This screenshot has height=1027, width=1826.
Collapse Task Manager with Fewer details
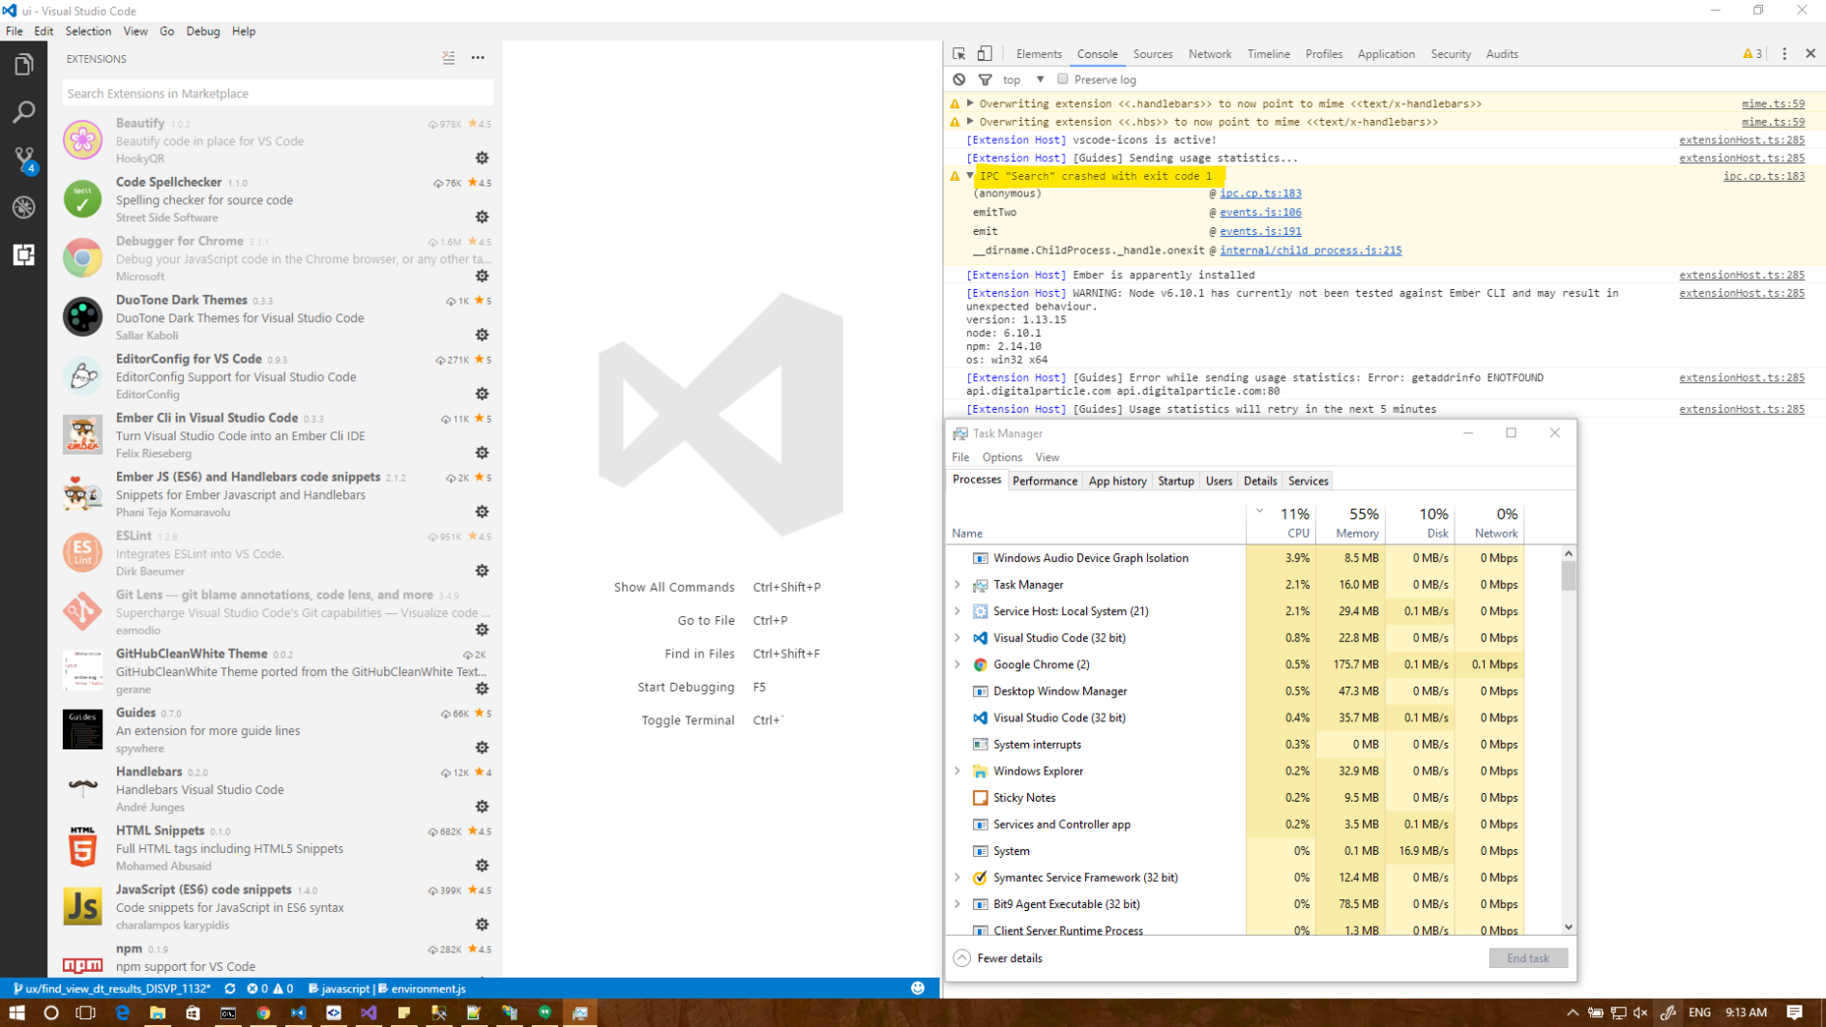point(998,958)
